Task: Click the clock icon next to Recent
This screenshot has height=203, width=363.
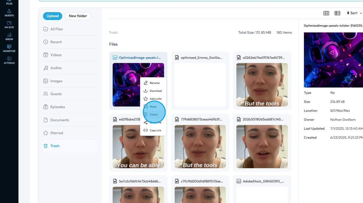Action: pyautogui.click(x=46, y=42)
